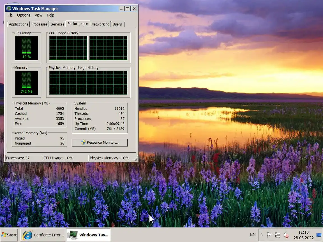The height and width of the screenshot is (242, 323).
Task: Open the View menu
Action: tap(38, 15)
